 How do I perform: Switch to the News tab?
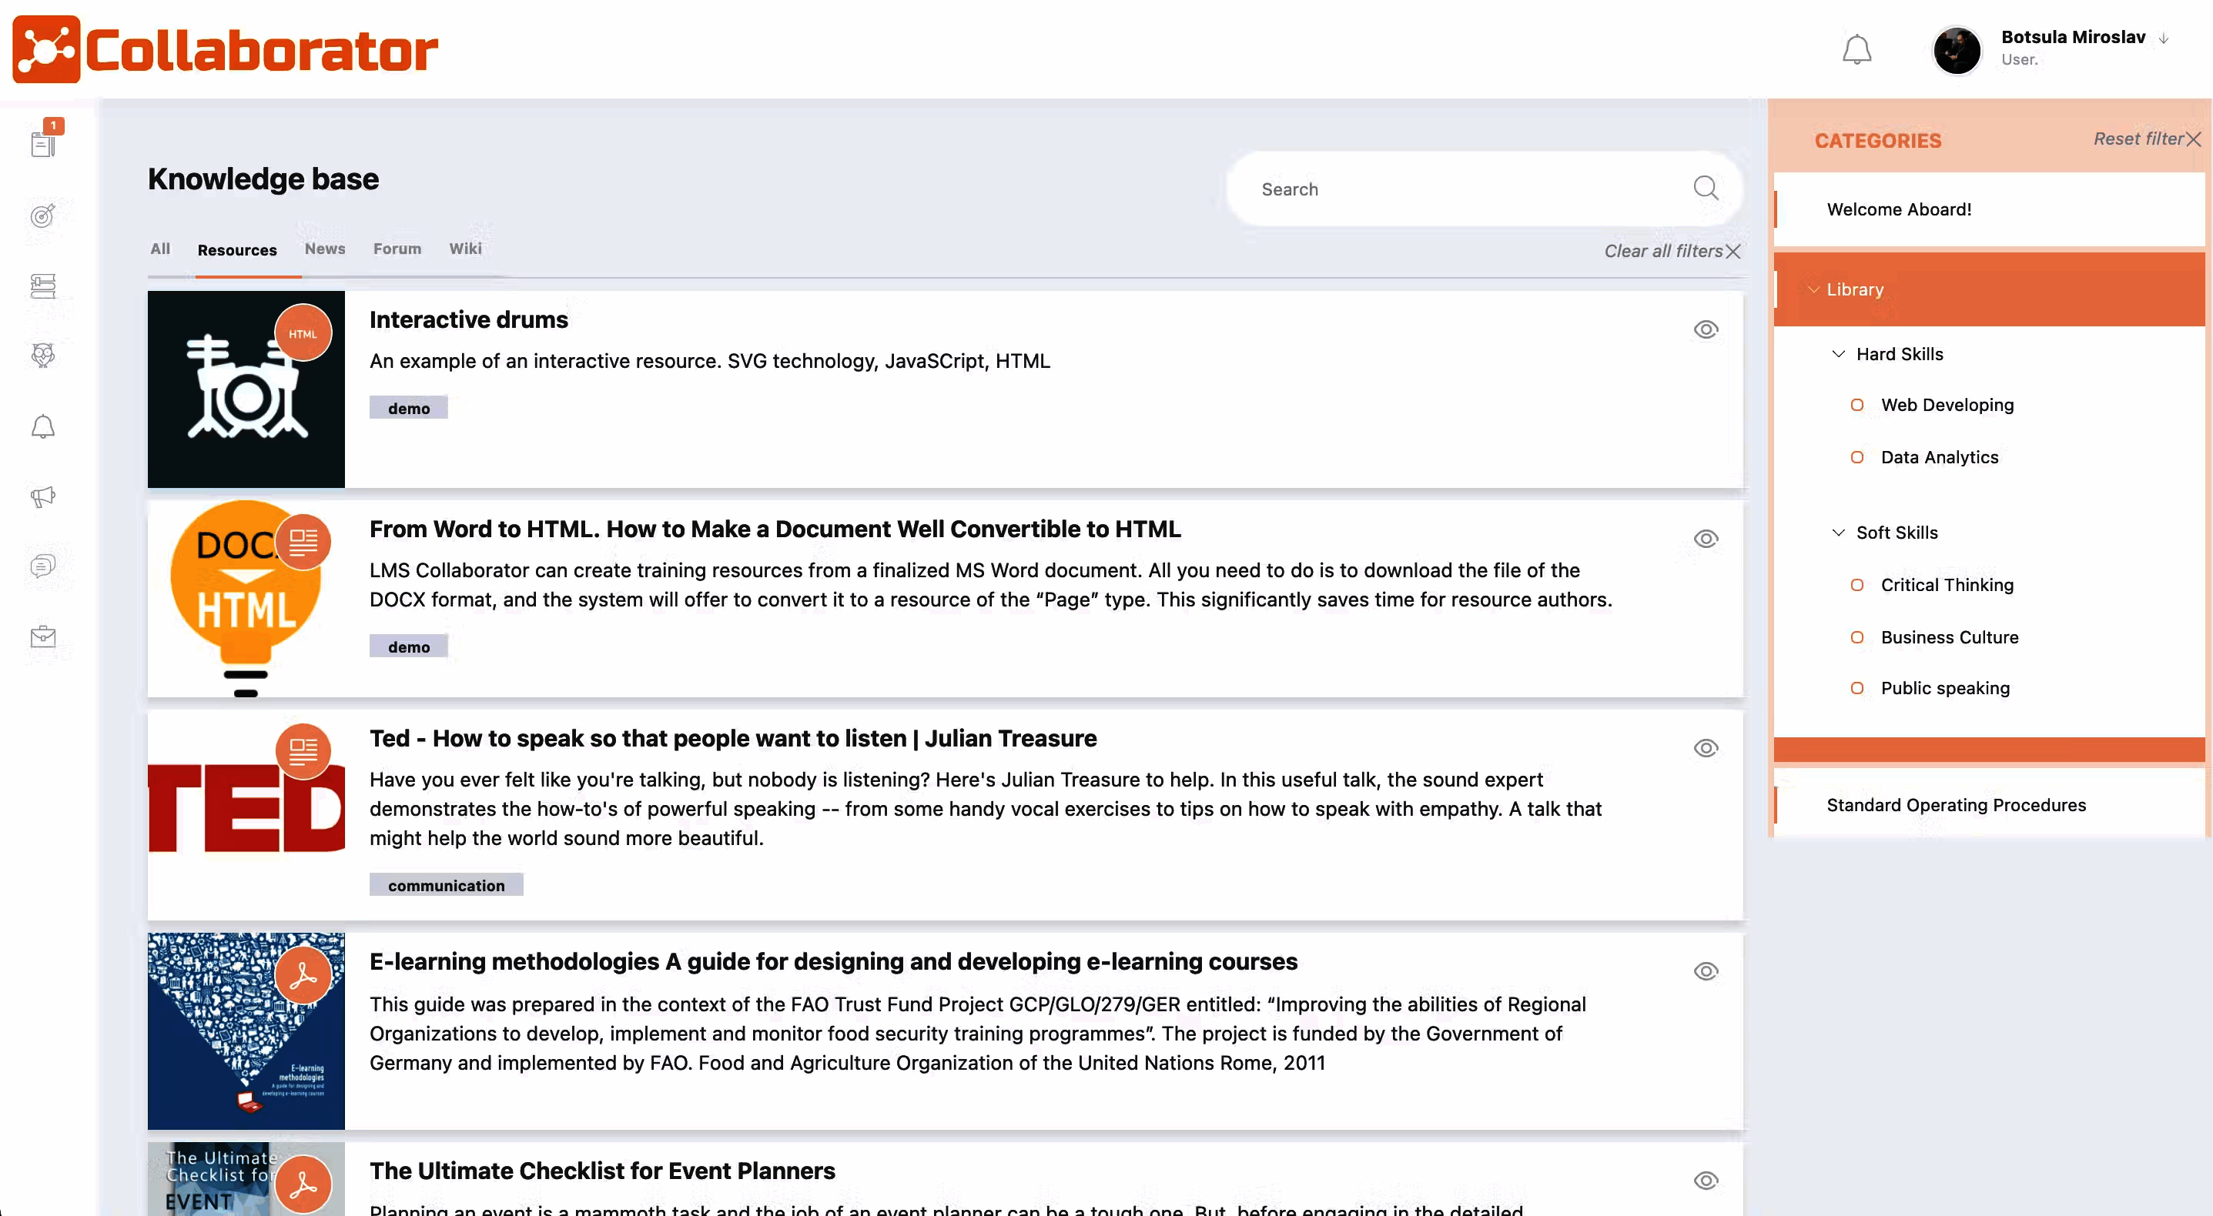coord(324,249)
